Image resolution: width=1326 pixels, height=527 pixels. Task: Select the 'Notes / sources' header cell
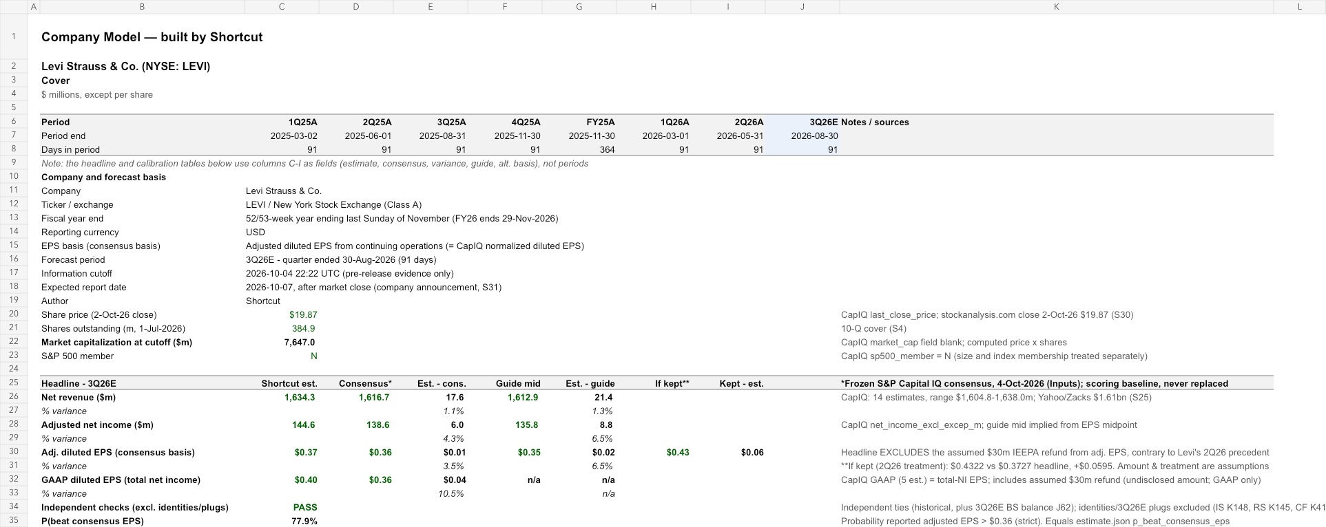pyautogui.click(x=875, y=122)
